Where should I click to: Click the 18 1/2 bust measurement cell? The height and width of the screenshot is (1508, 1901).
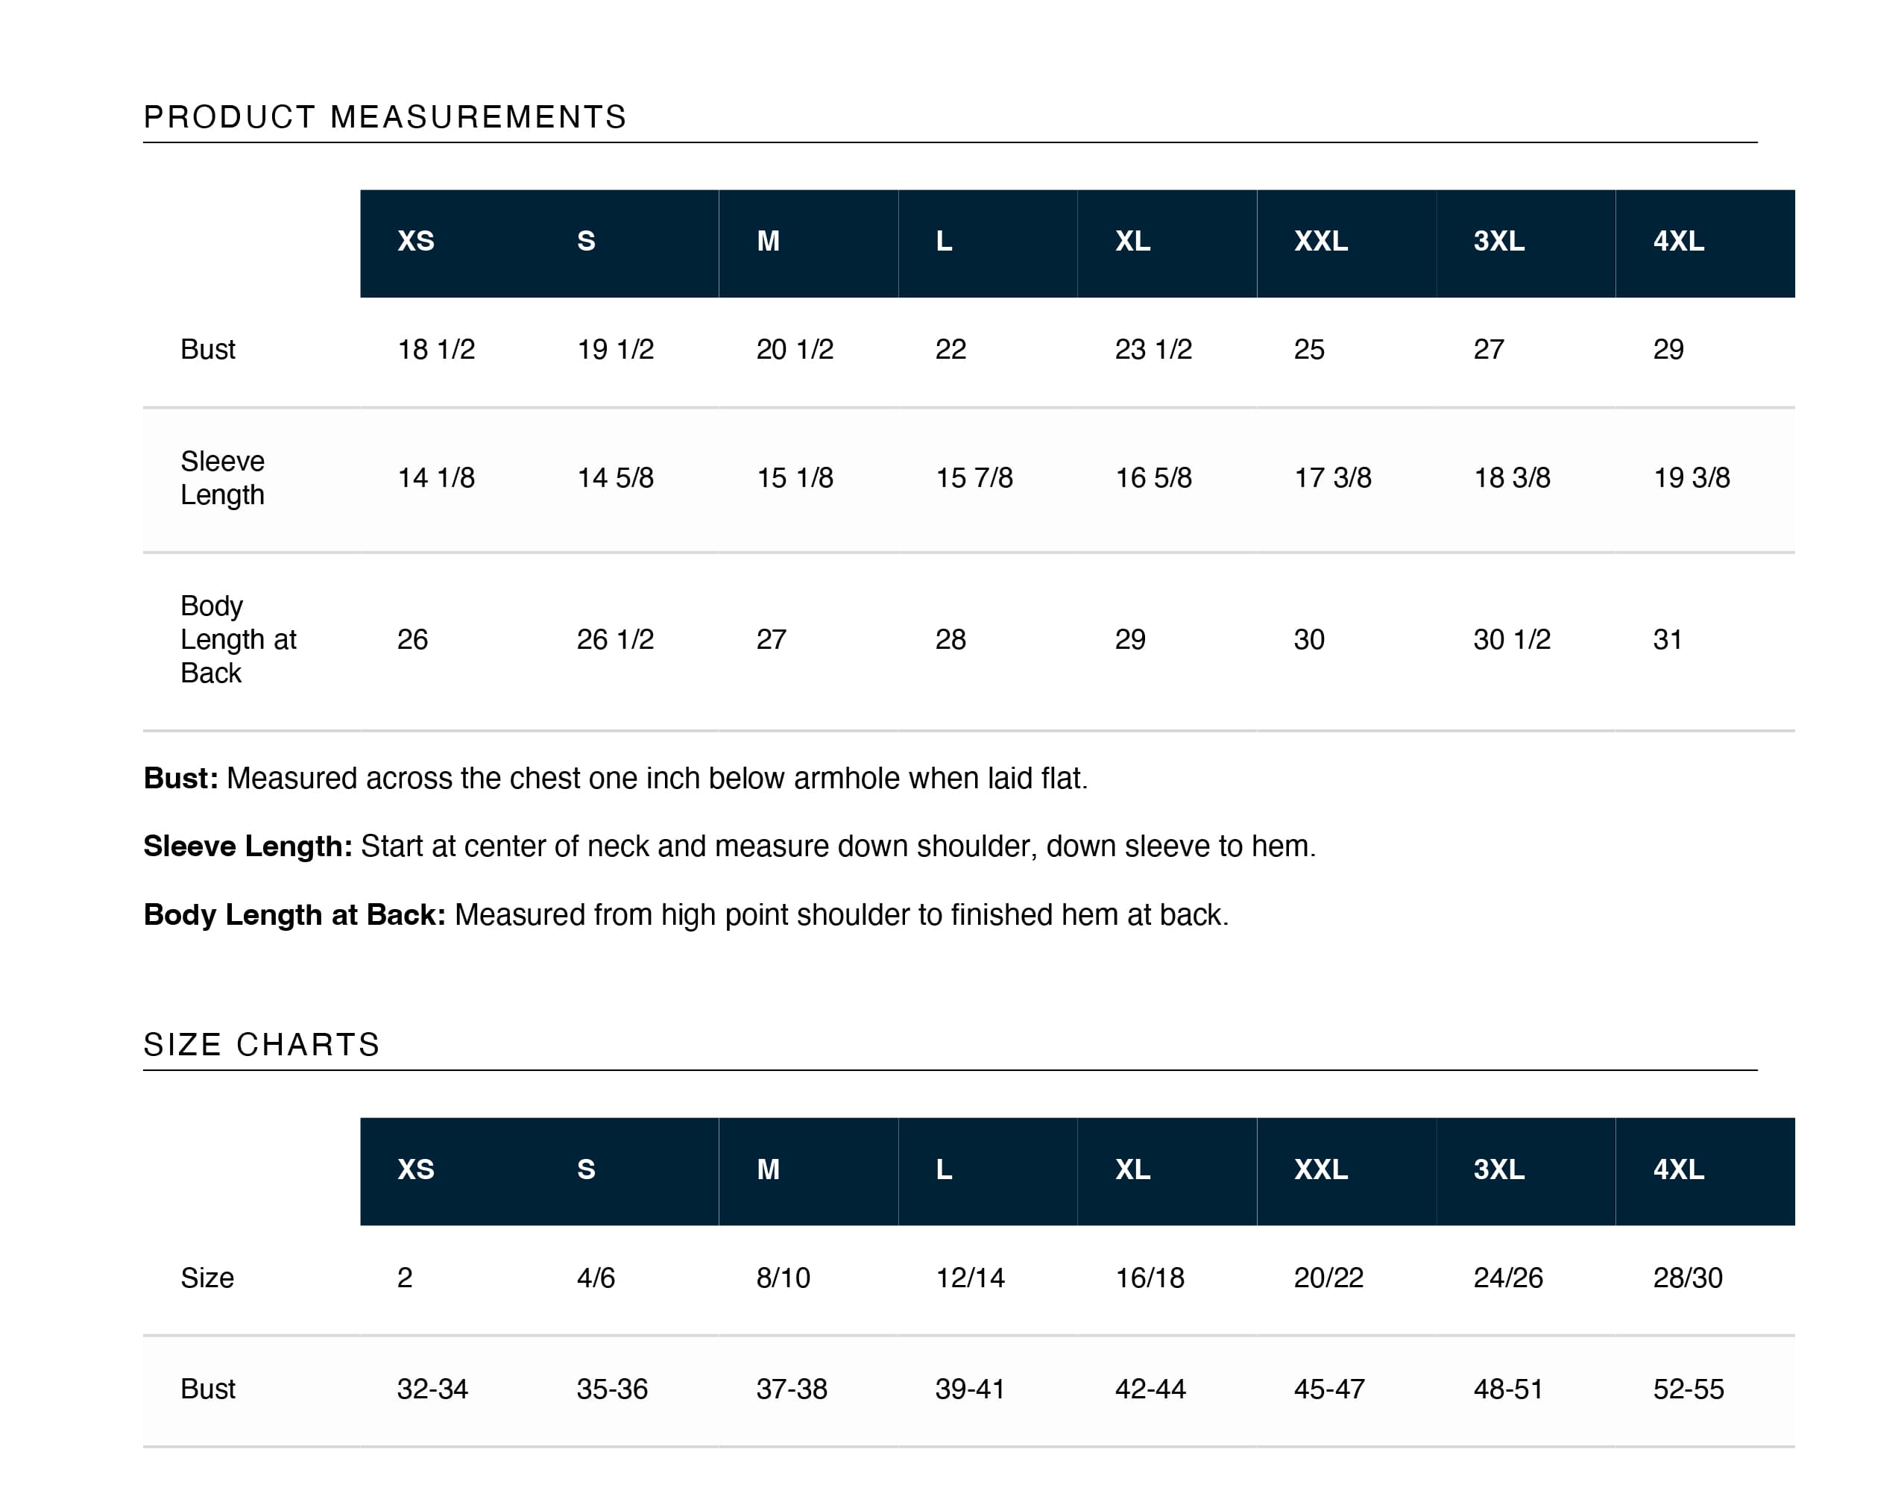[x=435, y=349]
